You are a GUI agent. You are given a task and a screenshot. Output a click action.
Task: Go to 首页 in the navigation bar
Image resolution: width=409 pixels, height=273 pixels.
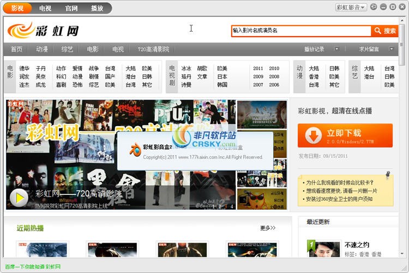(x=16, y=49)
